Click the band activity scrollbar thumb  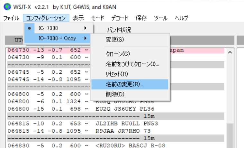pos(230,135)
